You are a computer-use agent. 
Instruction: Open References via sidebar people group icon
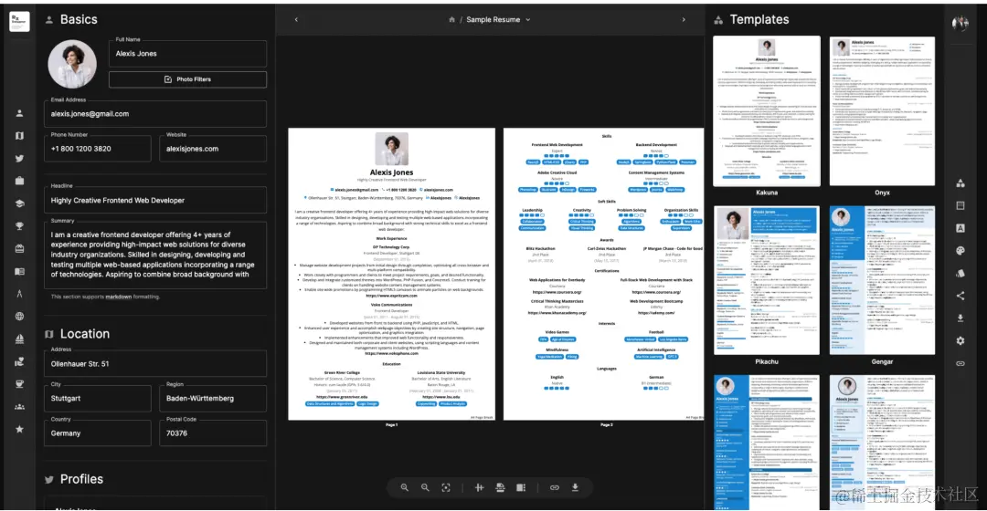point(19,407)
